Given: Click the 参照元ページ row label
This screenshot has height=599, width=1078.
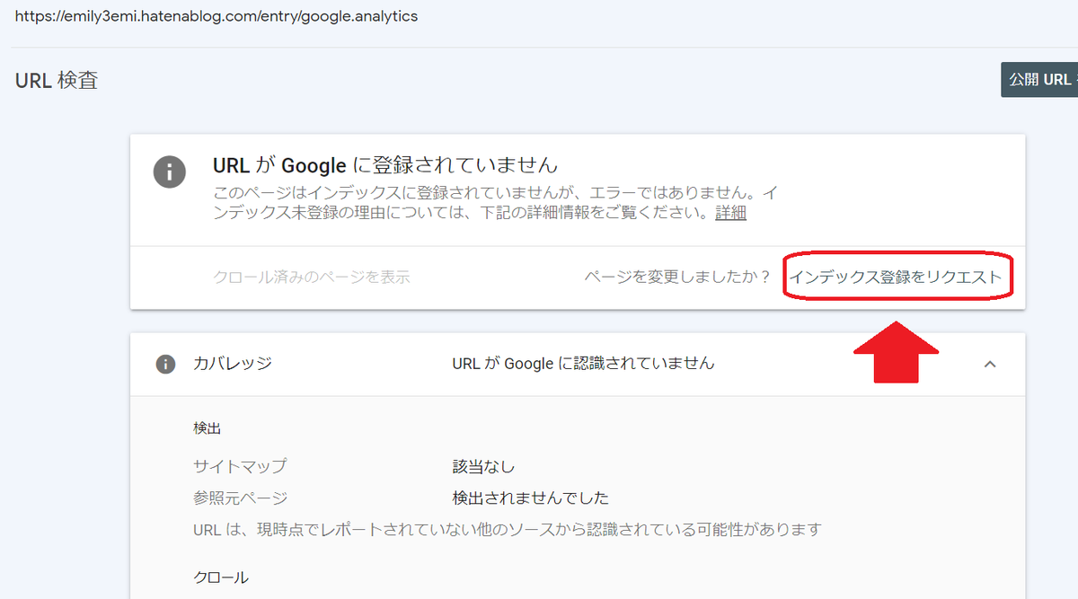Looking at the screenshot, I should click(x=240, y=498).
